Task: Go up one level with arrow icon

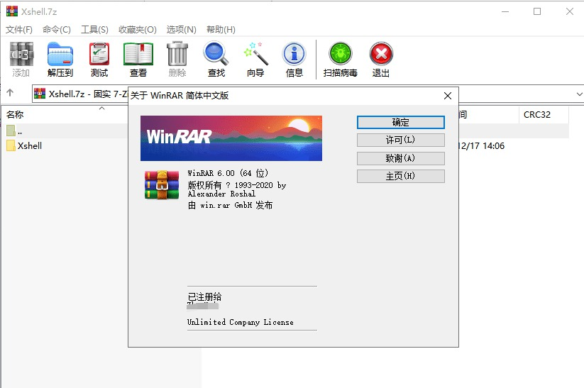Action: (x=10, y=93)
